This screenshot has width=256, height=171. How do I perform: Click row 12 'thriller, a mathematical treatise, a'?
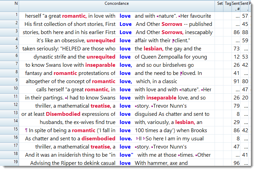75,106
